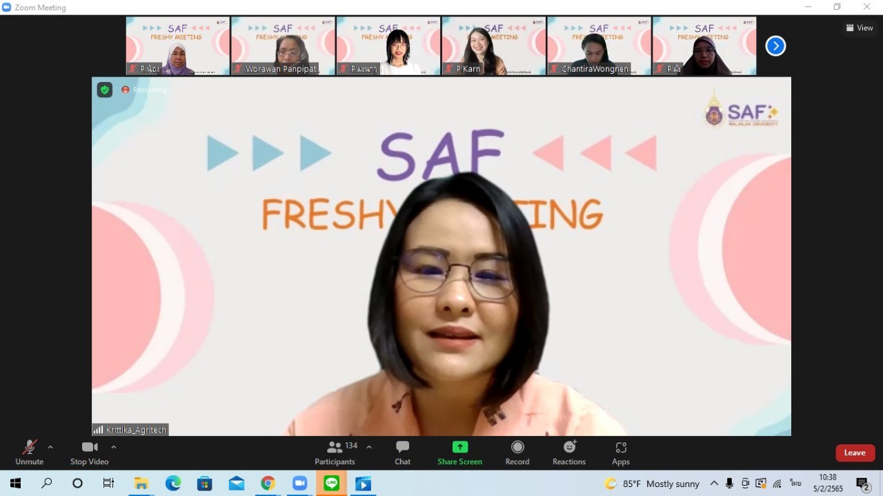Viewport: 883px width, 496px height.
Task: Click the green encryption shield icon
Action: coord(105,90)
